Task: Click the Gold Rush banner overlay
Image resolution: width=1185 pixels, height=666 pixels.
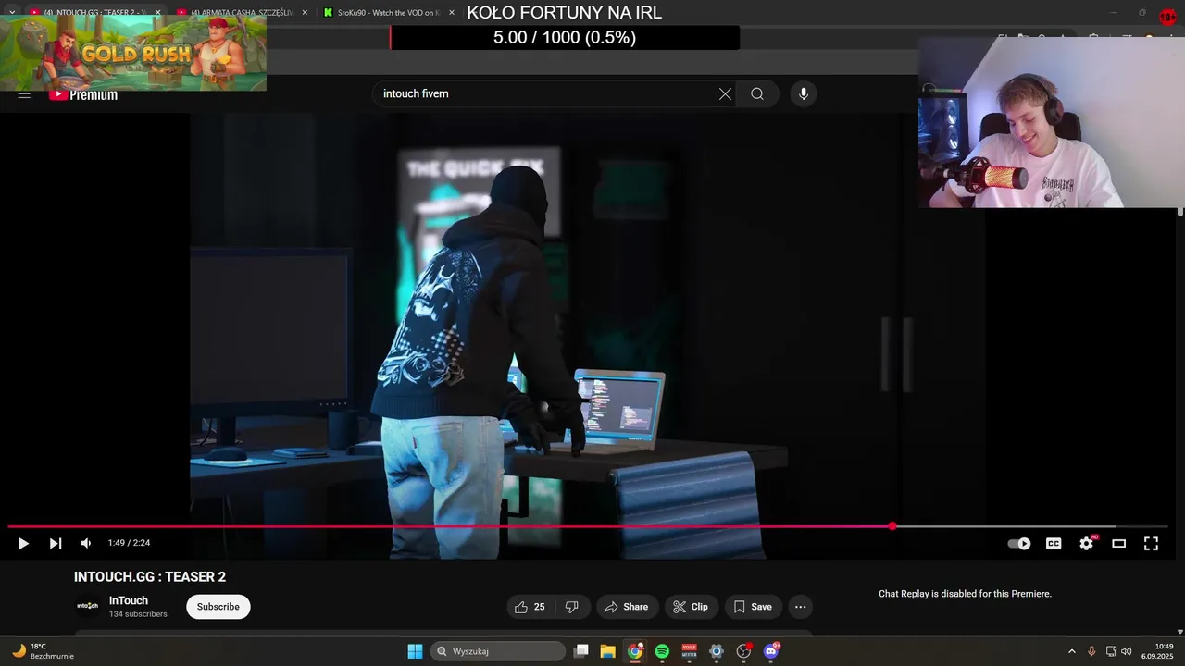Action: (x=133, y=52)
